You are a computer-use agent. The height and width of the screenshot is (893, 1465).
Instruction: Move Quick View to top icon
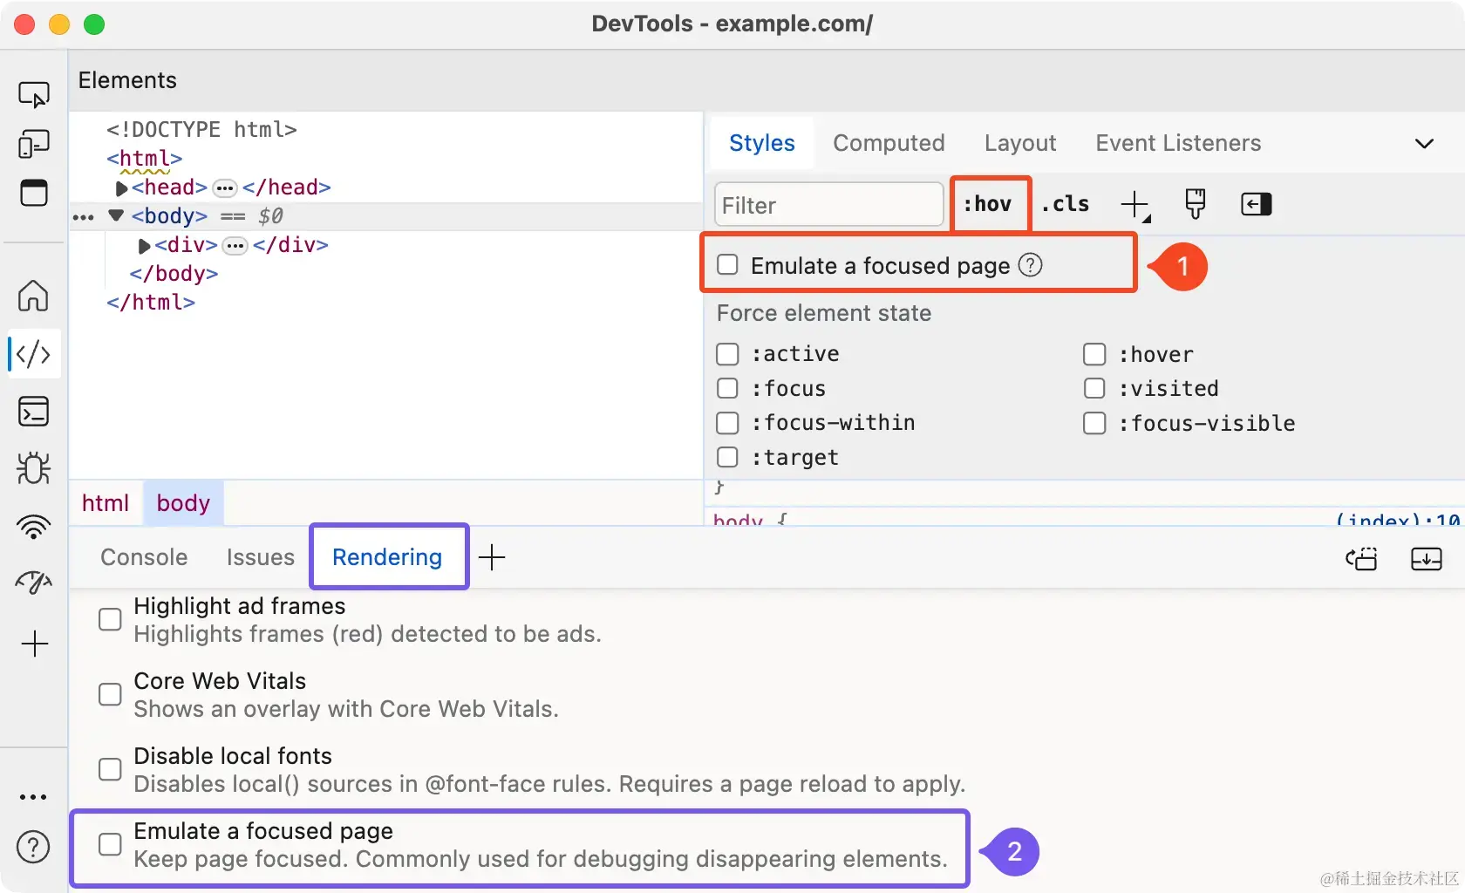[1361, 559]
